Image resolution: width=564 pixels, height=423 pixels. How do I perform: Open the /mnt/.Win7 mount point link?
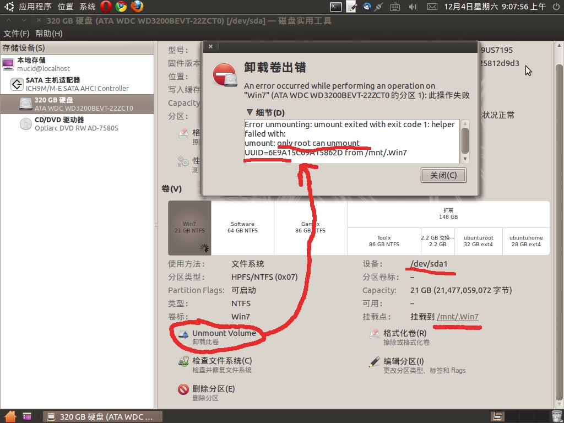tap(457, 317)
